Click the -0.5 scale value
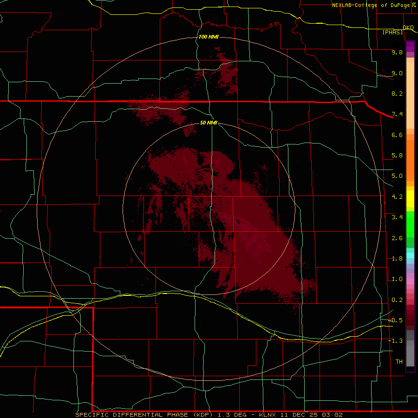Image resolution: width=418 pixels, height=418 pixels. (x=396, y=320)
